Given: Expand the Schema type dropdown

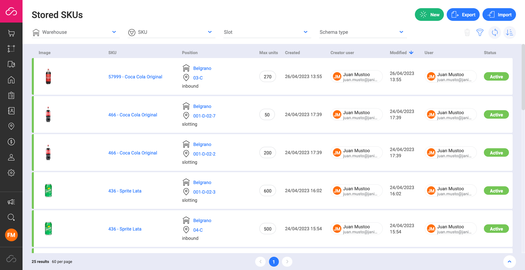Looking at the screenshot, I should (x=362, y=32).
